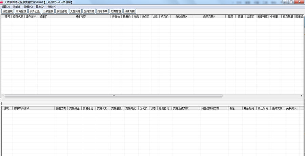
Task: Click the app icon in title bar
Action: pyautogui.click(x=2, y=2)
